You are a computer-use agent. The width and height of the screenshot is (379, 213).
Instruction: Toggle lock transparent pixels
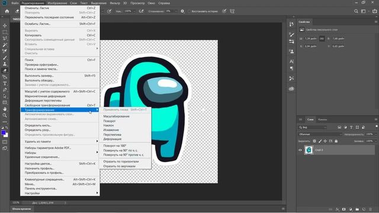click(314, 141)
